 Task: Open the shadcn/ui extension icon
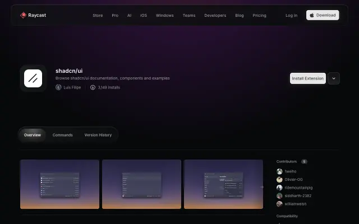click(x=33, y=78)
